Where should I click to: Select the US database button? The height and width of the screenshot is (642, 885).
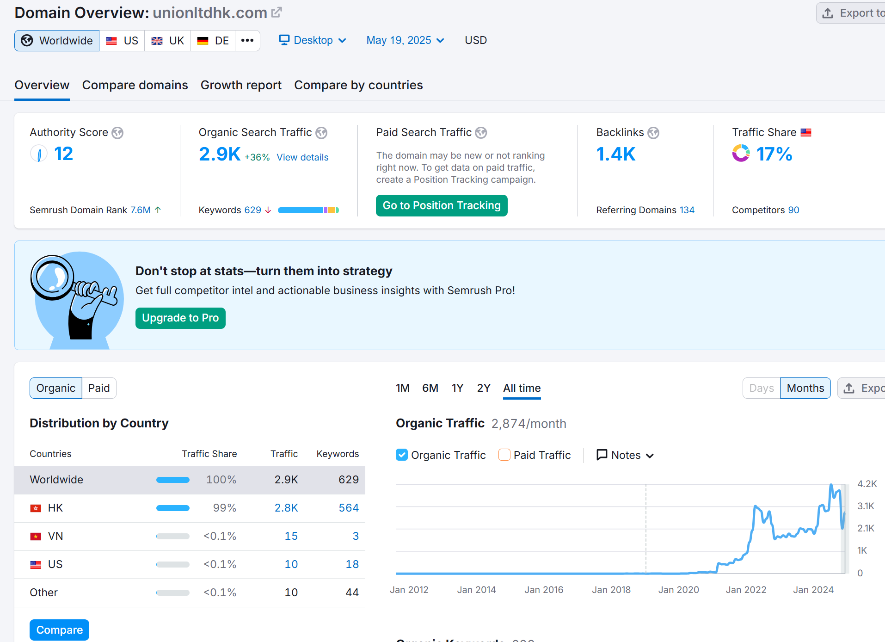(122, 41)
